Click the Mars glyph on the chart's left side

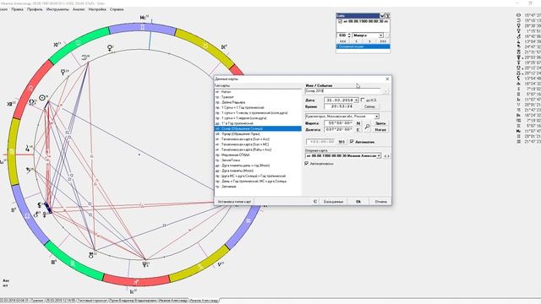coord(36,214)
